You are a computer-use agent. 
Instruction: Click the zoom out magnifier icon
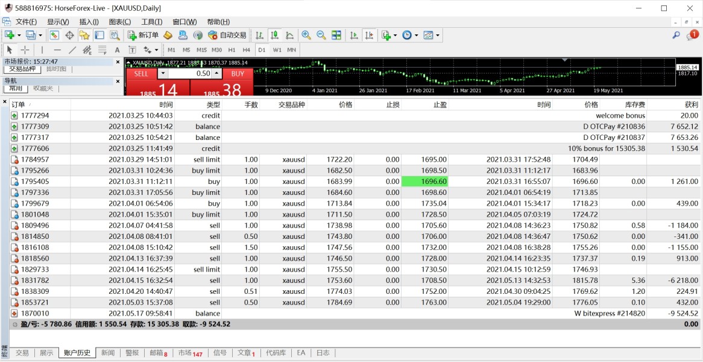321,36
